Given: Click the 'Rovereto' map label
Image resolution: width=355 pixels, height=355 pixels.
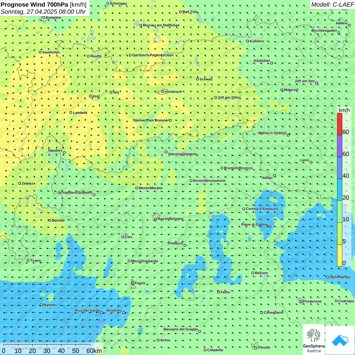Looking at the screenshot, I should point(114,310).
